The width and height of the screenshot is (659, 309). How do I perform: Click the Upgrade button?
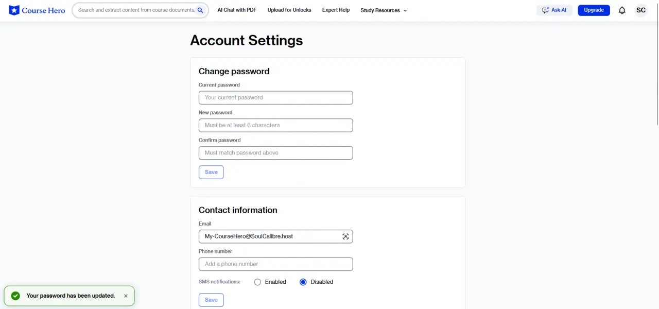click(x=594, y=10)
